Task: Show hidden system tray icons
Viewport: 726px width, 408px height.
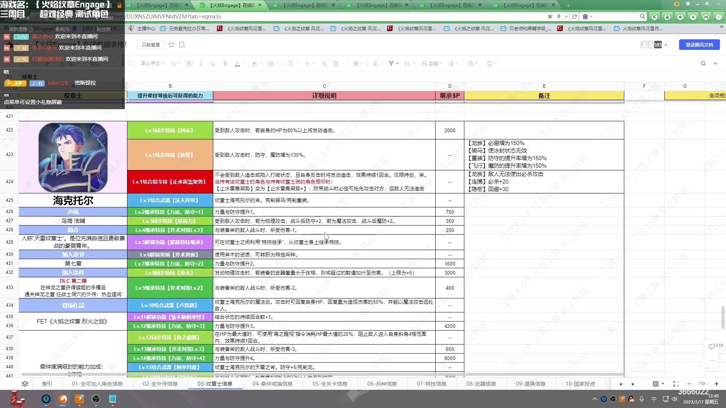Action: click(595, 399)
